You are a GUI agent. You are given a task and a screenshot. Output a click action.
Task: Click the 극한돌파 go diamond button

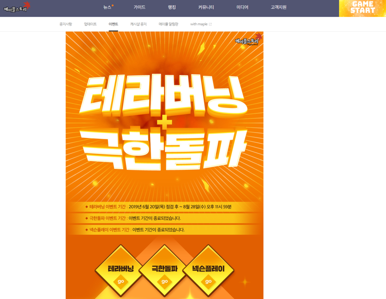[165, 271]
